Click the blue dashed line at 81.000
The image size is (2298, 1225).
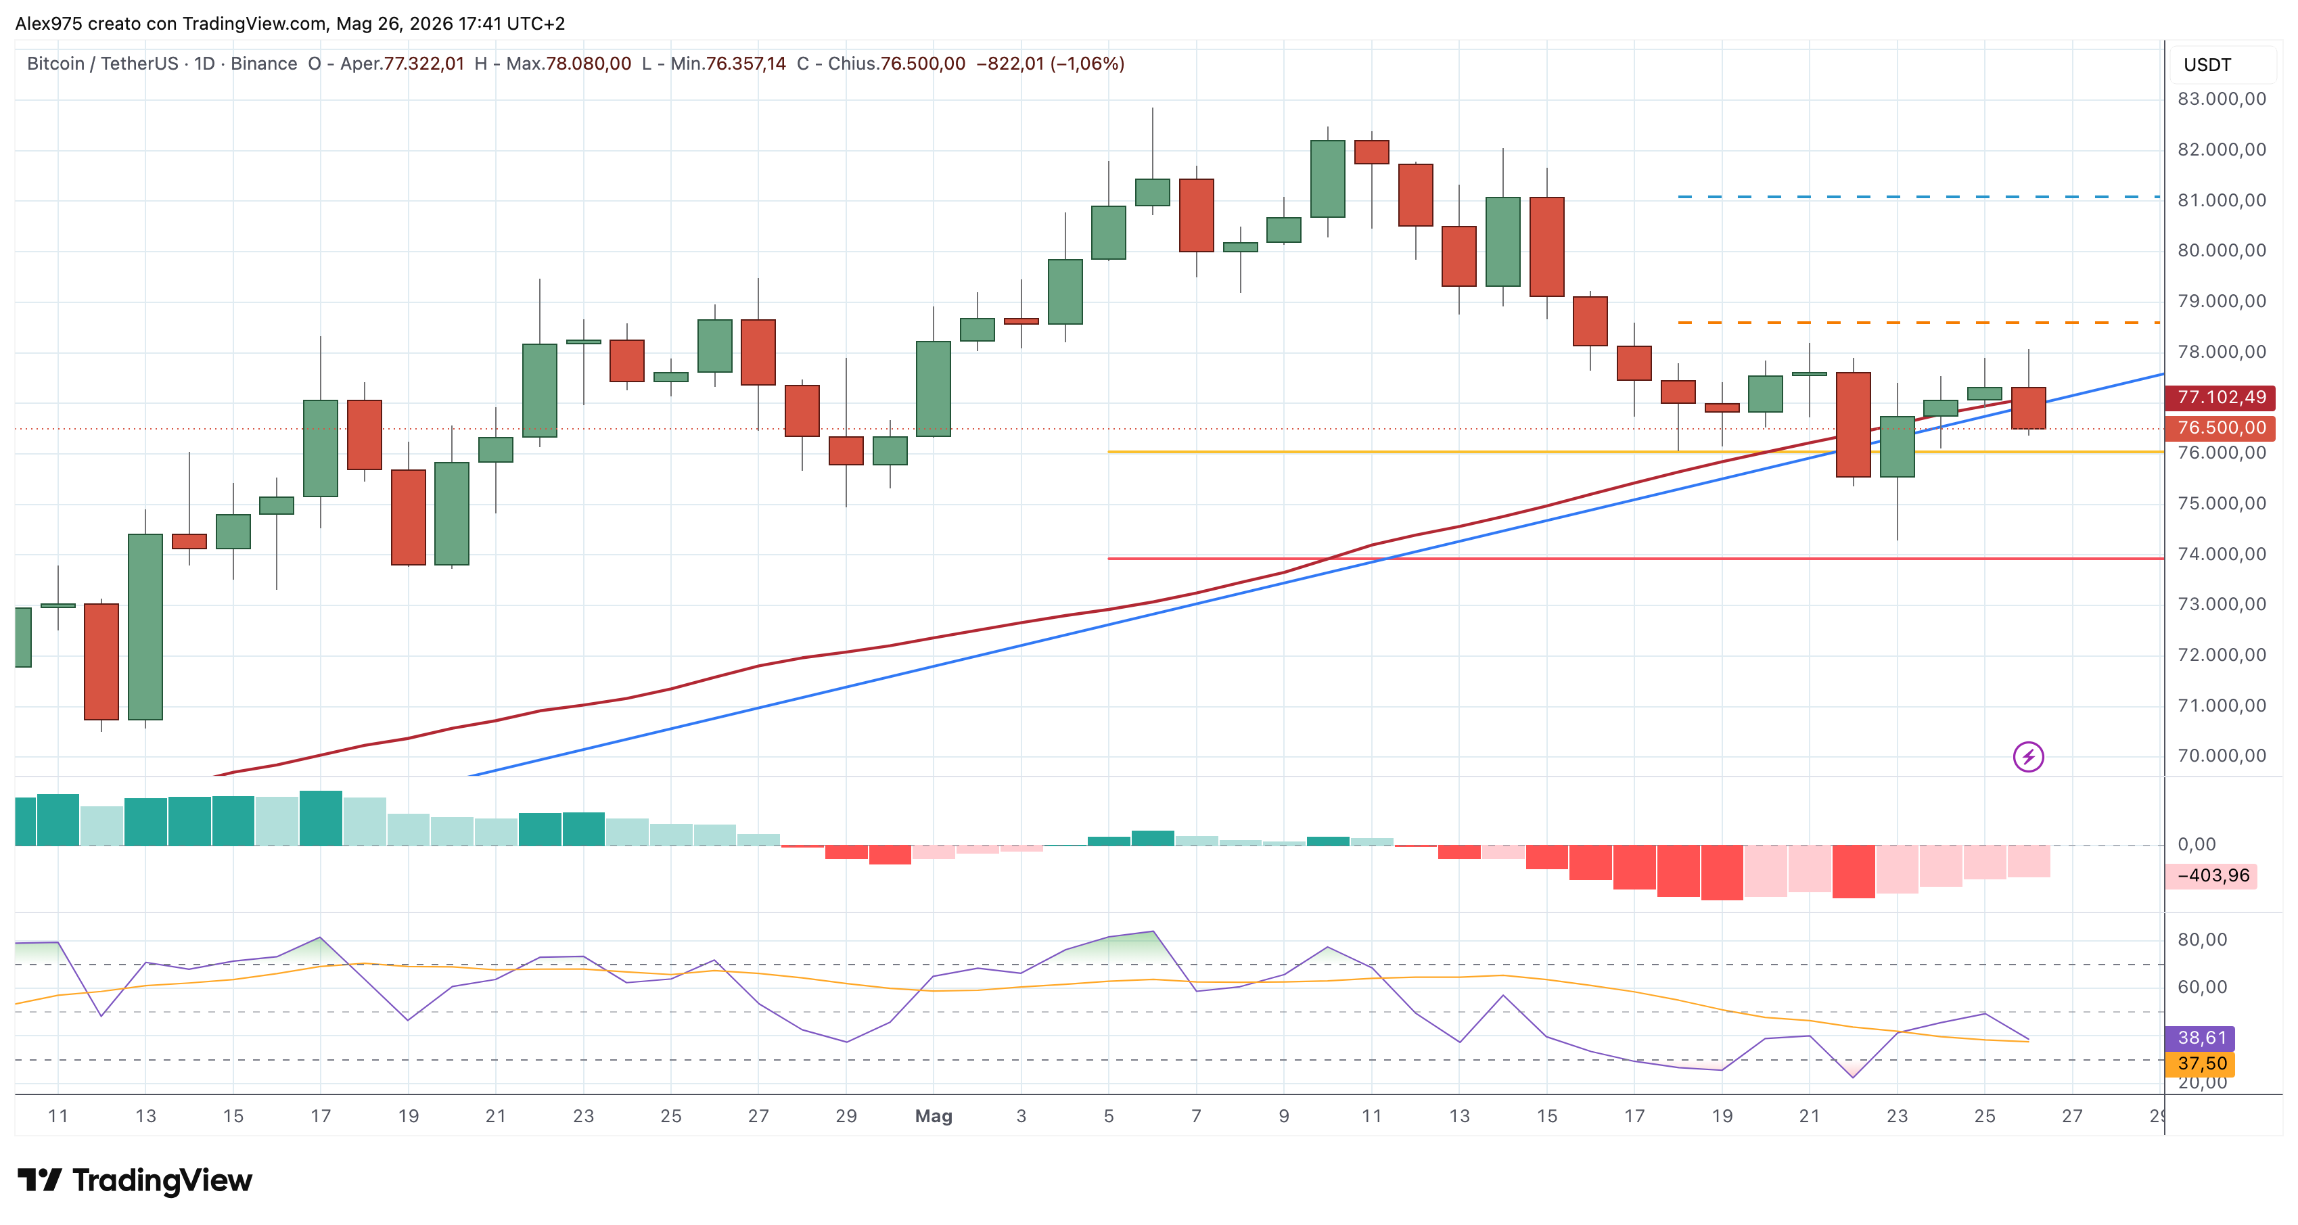tap(1919, 196)
